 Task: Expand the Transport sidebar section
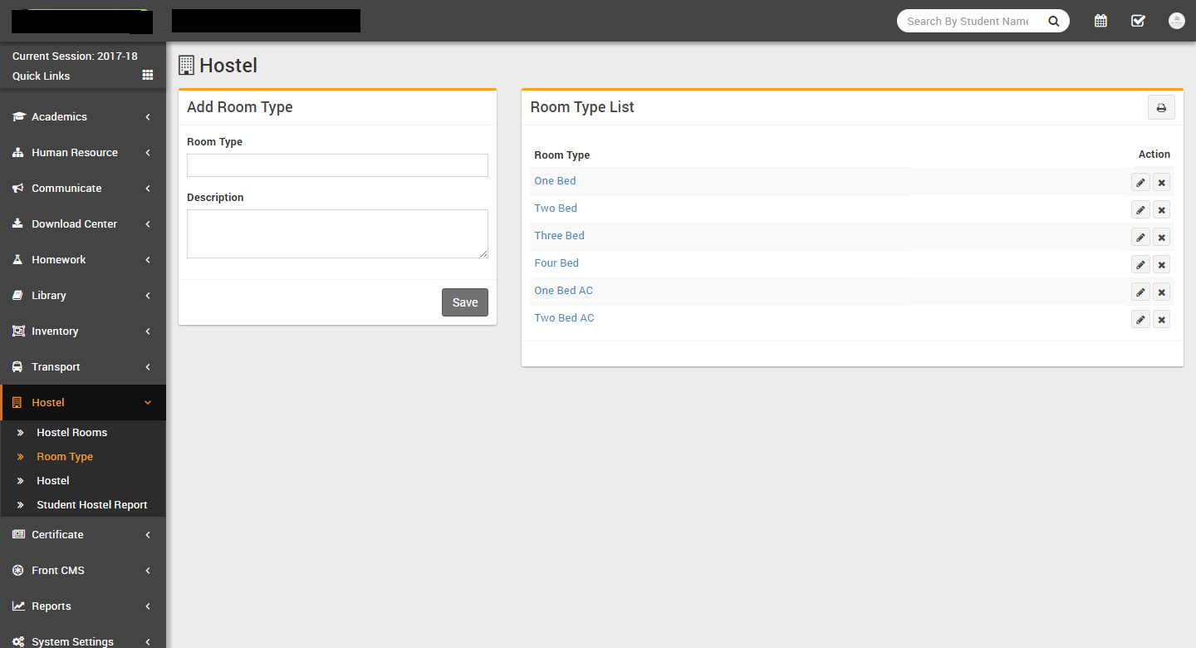point(82,367)
